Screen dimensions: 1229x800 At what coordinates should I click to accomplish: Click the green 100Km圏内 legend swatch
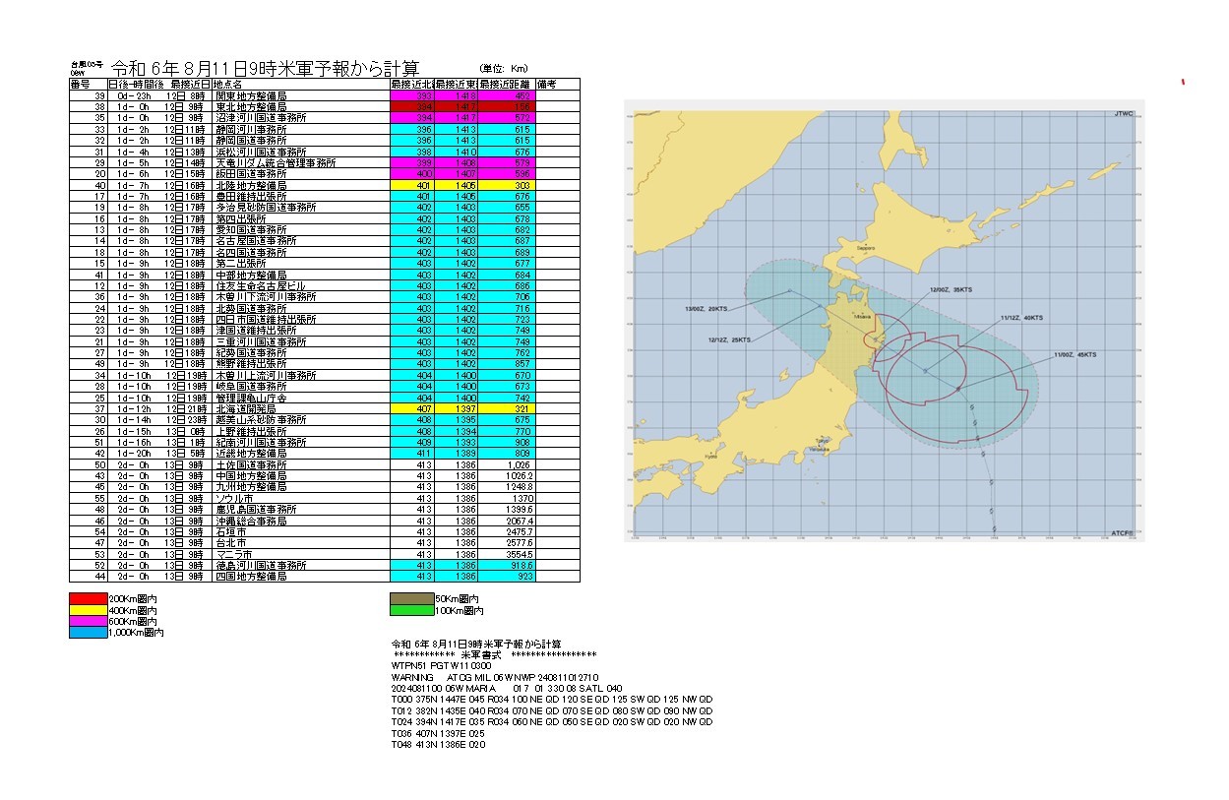411,610
